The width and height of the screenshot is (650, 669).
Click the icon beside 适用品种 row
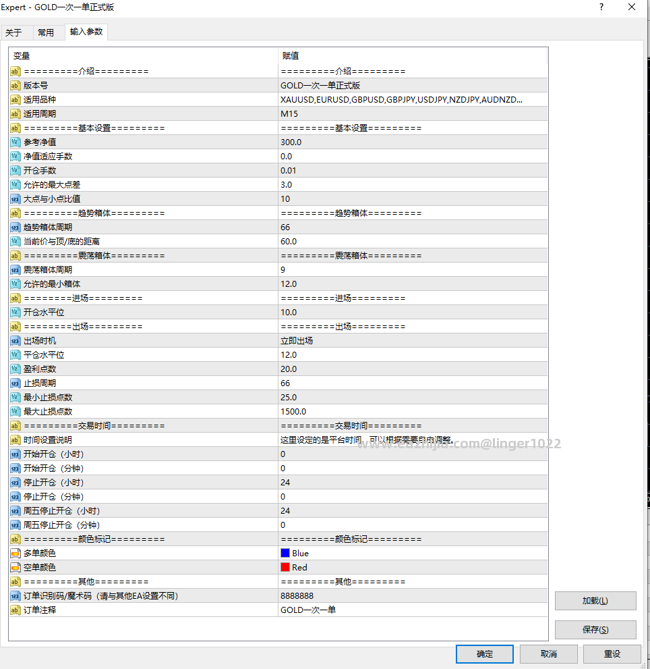coord(16,99)
